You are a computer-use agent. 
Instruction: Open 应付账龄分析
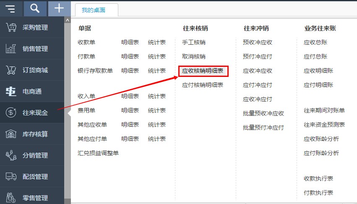[x=321, y=153]
